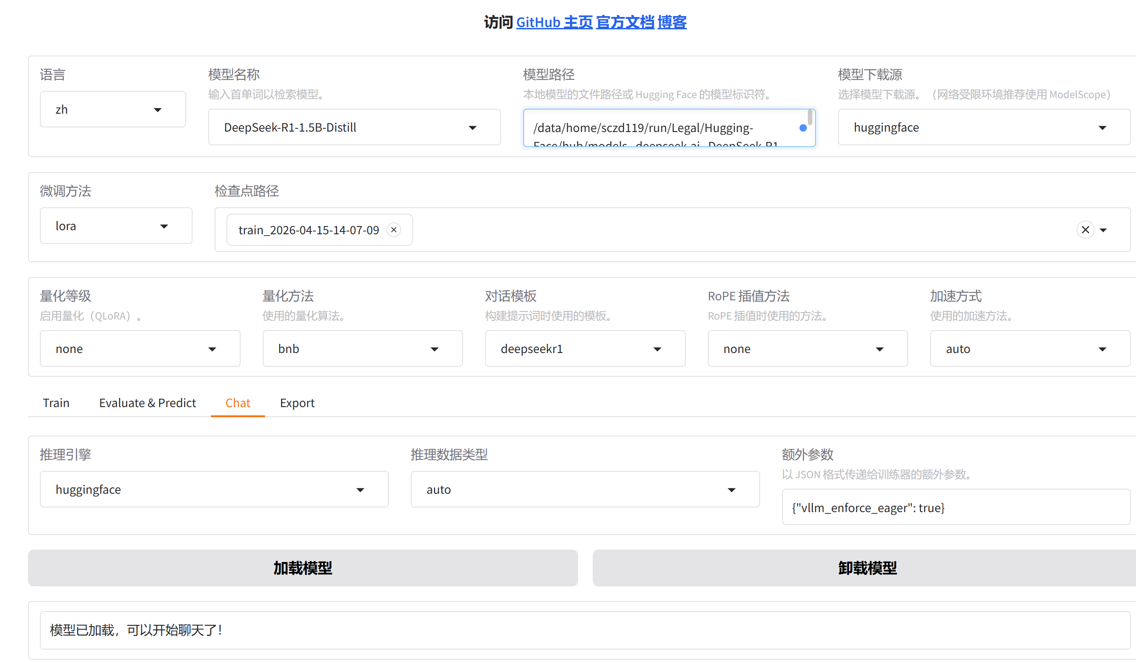Click the 卸载模型 unload model button
The width and height of the screenshot is (1136, 662).
pyautogui.click(x=866, y=568)
